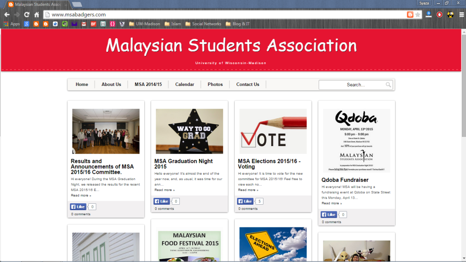Image resolution: width=466 pixels, height=262 pixels.
Task: Bookmark this page with the star icon
Action: click(x=418, y=15)
